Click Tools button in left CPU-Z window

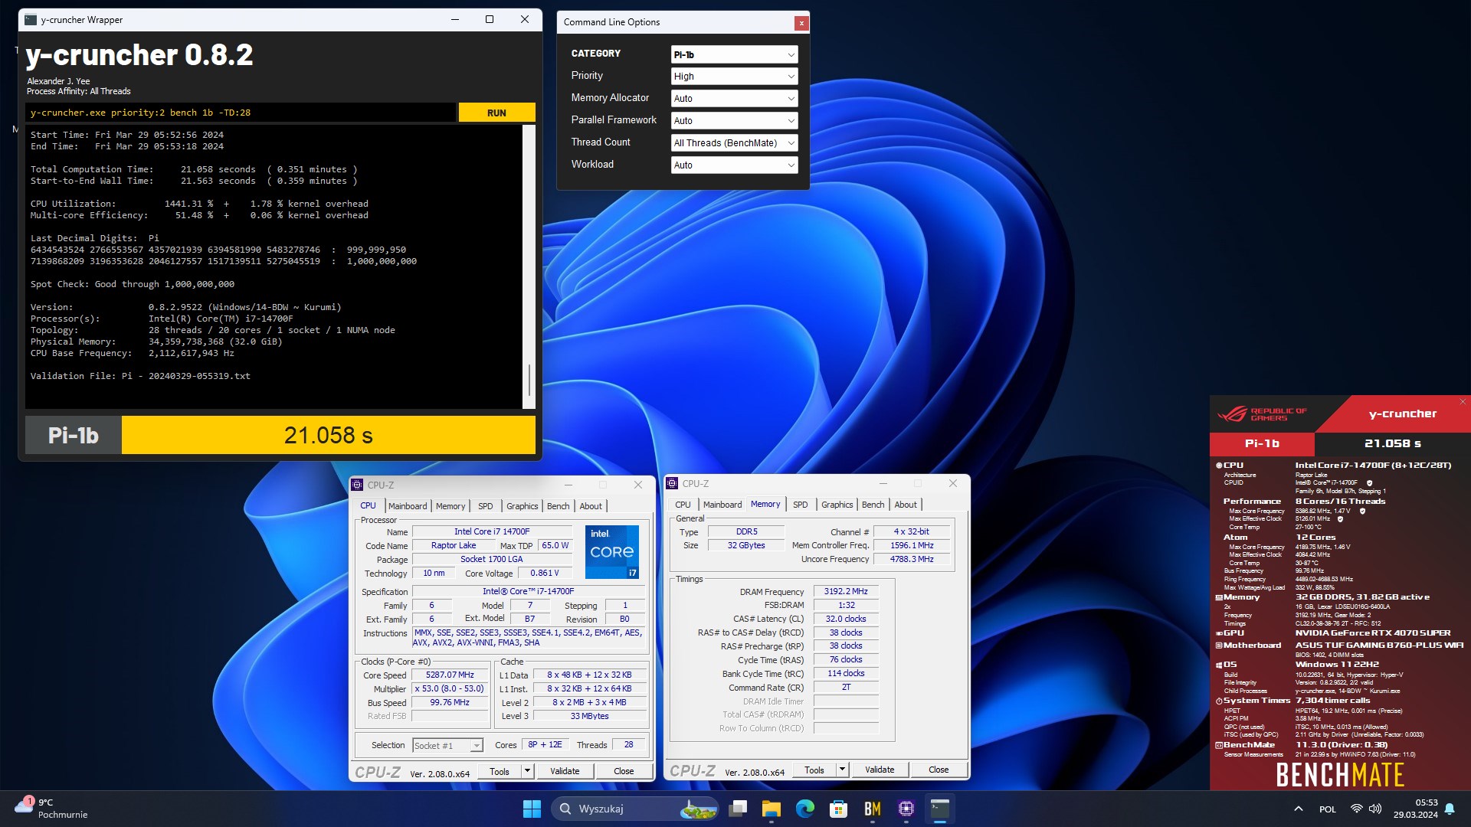(x=500, y=771)
